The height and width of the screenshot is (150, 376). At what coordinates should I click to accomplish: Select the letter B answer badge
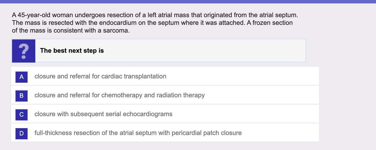(21, 95)
